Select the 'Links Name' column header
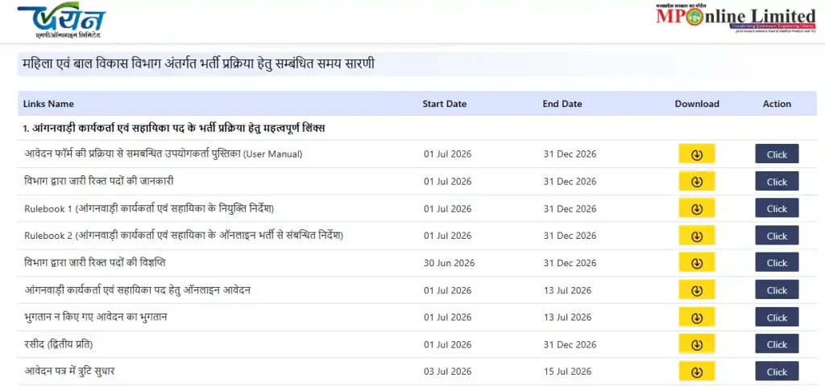The height and width of the screenshot is (390, 825). click(x=48, y=104)
